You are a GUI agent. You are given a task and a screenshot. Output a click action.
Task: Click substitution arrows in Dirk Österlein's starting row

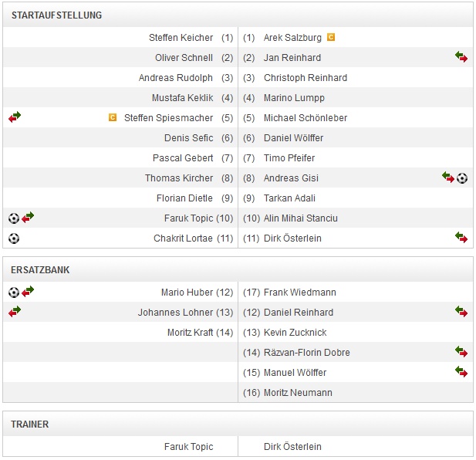pos(461,238)
